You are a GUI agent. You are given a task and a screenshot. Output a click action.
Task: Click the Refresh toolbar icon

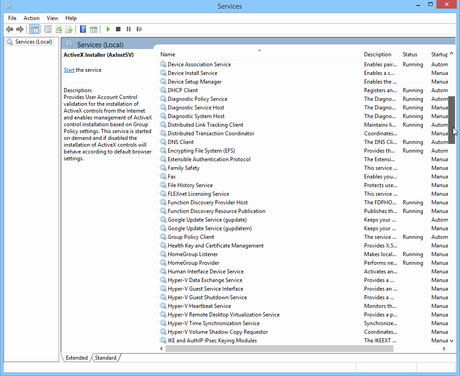[59, 29]
